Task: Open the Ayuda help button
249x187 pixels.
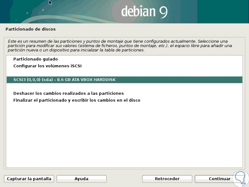Action: coord(82,179)
